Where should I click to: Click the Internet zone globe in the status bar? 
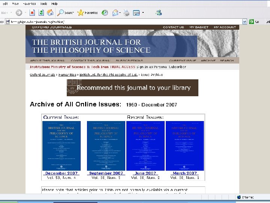click(239, 197)
